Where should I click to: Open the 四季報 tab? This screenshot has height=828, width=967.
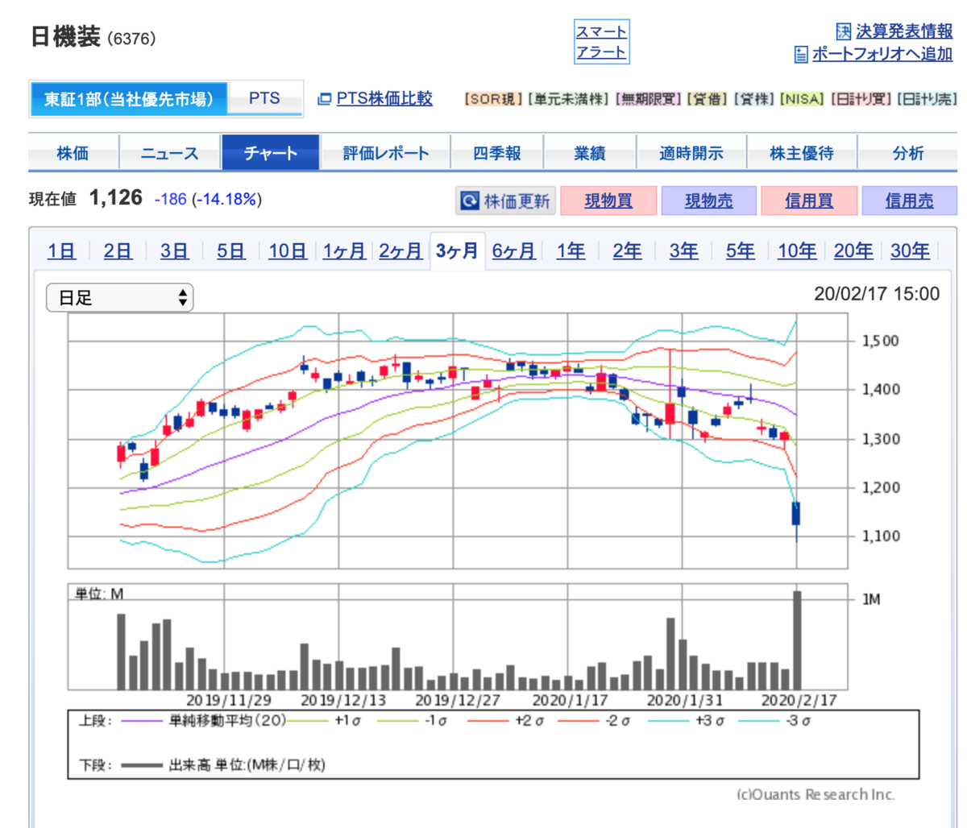[x=497, y=153]
